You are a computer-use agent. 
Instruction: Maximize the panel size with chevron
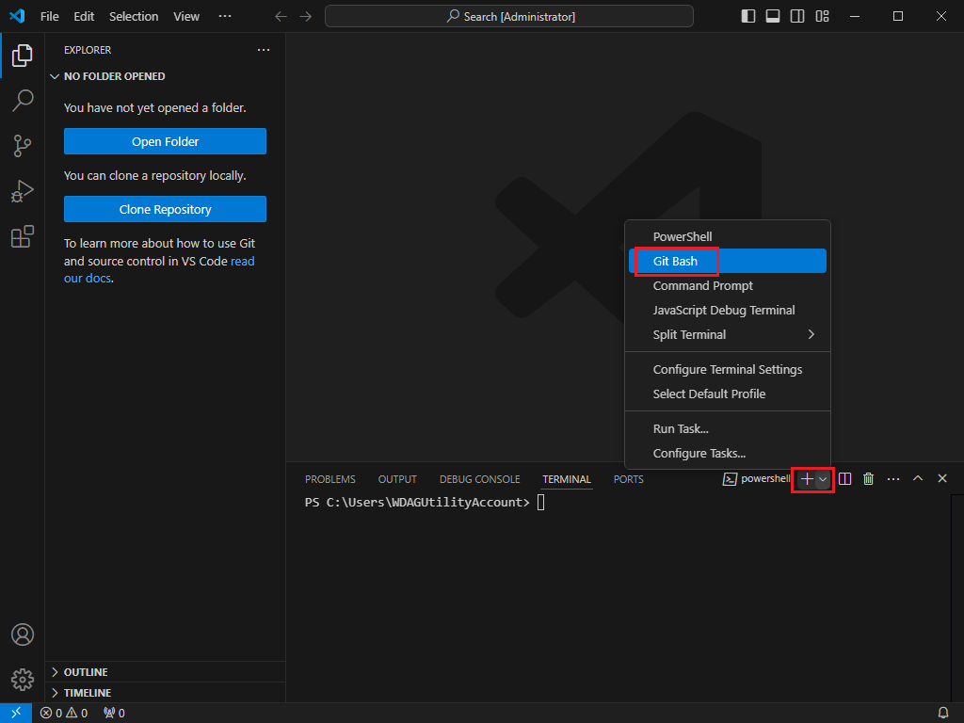918,479
